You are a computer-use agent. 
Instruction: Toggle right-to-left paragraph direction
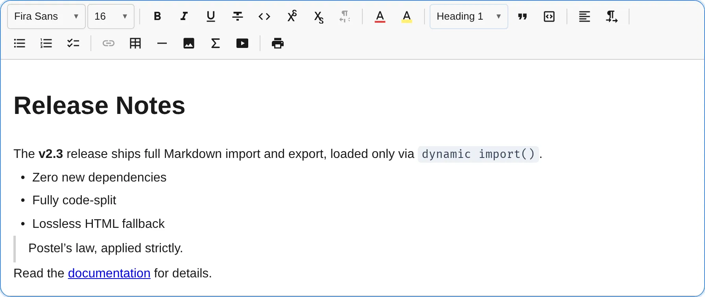pyautogui.click(x=611, y=16)
